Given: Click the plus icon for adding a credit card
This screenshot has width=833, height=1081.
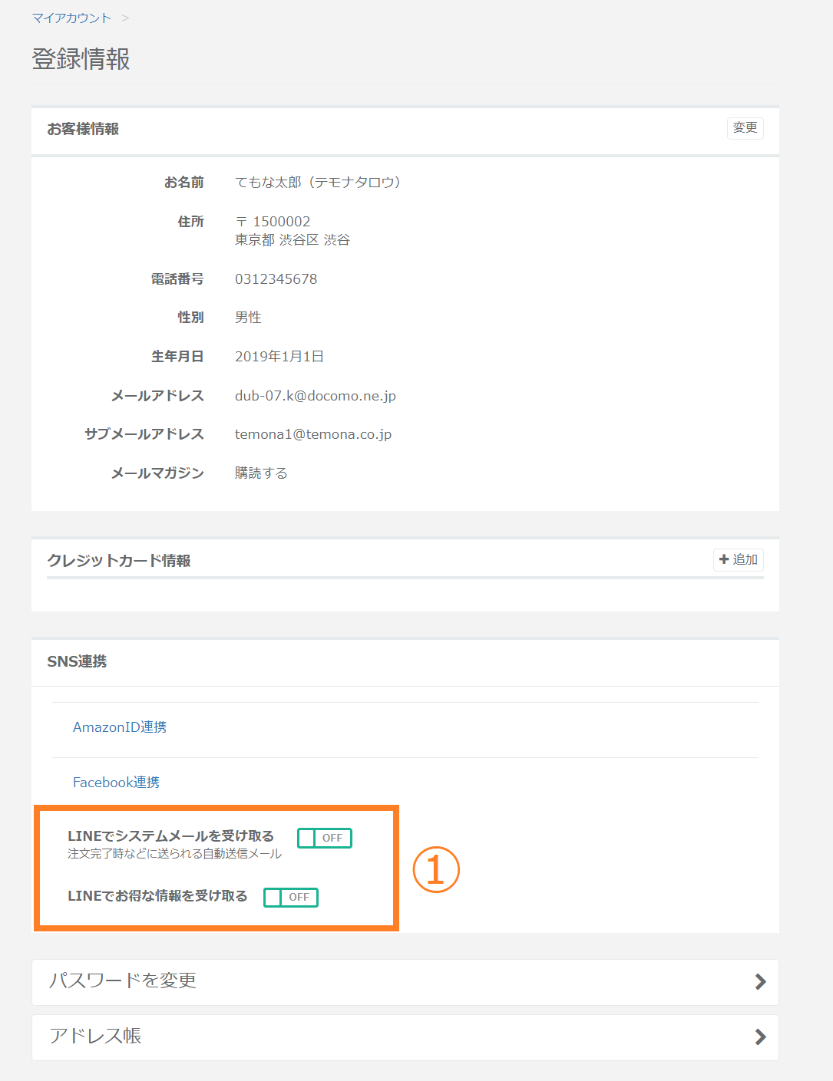Looking at the screenshot, I should coord(723,560).
